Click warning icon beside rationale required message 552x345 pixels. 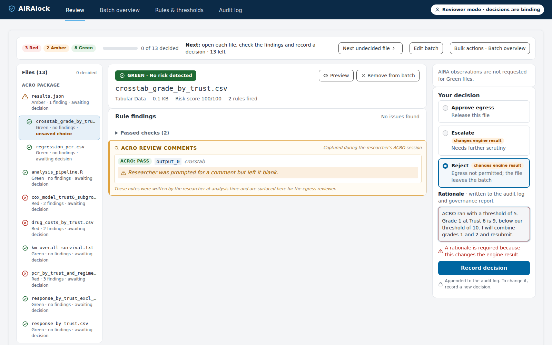click(441, 252)
